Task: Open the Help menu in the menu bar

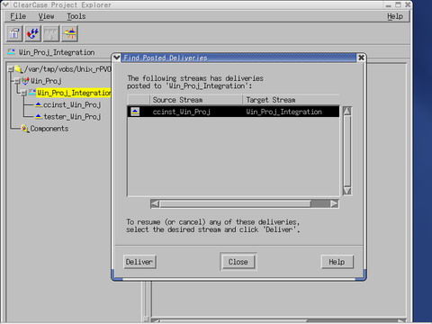Action: tap(394, 16)
